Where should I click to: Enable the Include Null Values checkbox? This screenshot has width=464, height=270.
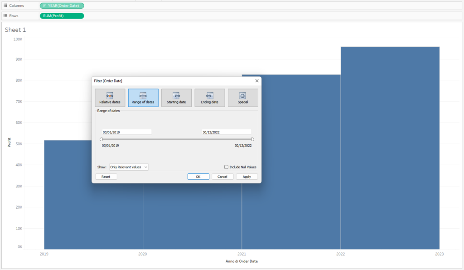click(227, 167)
